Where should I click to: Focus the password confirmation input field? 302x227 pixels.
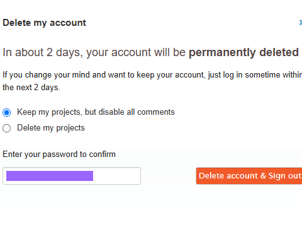pyautogui.click(x=72, y=176)
